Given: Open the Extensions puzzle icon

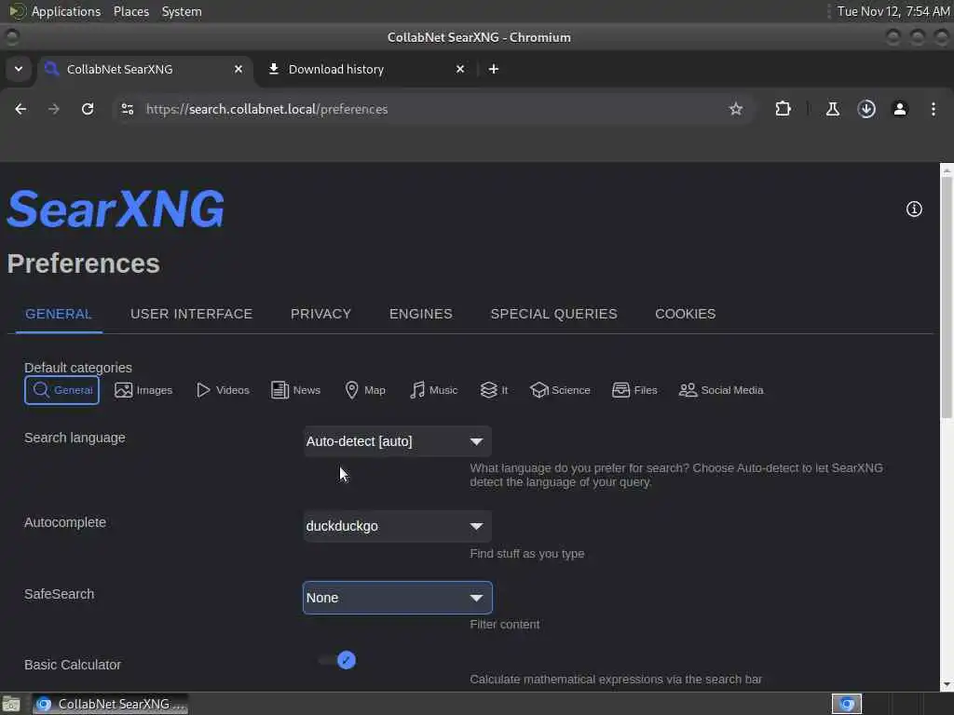Looking at the screenshot, I should pyautogui.click(x=783, y=109).
